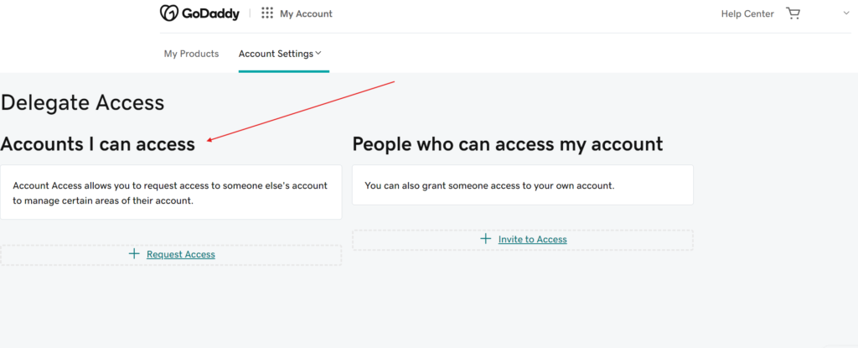Select the Account Settings tab
858x348 pixels.
tap(276, 54)
